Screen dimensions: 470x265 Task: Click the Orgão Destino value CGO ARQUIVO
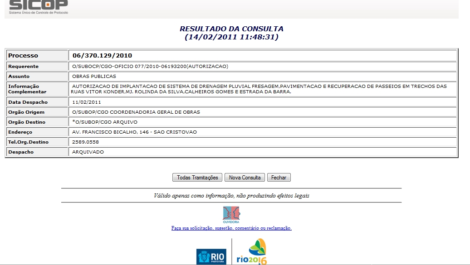pyautogui.click(x=104, y=122)
